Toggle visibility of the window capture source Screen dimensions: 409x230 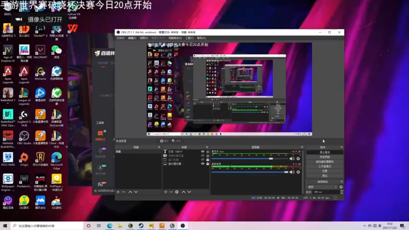click(x=202, y=159)
